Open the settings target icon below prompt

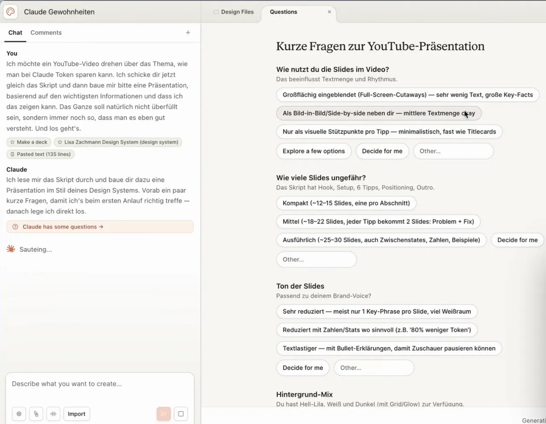click(19, 414)
